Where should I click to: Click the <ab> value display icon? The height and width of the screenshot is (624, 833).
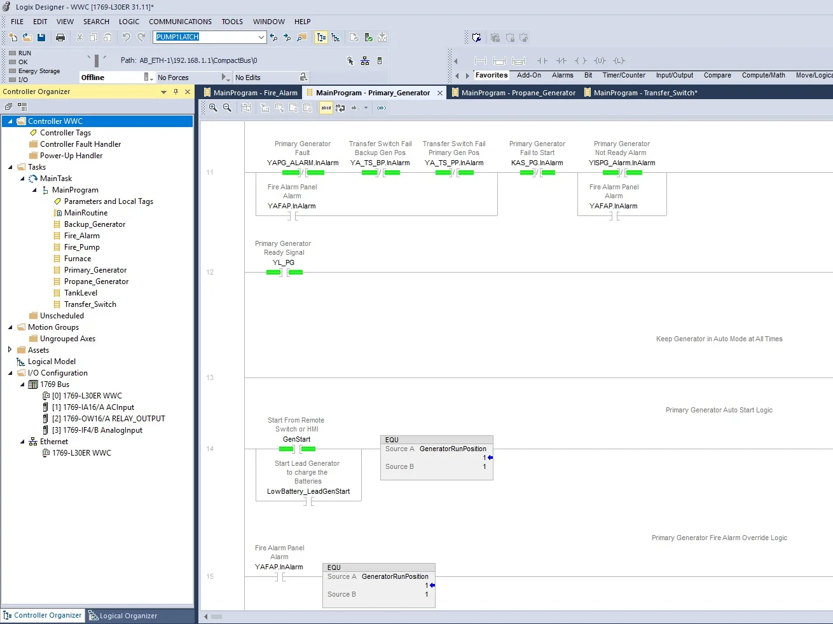click(382, 108)
